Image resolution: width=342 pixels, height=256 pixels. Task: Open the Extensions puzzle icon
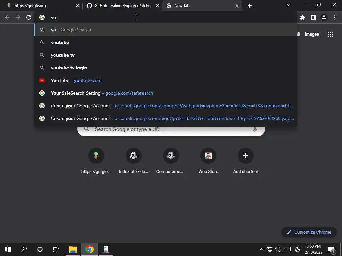click(303, 17)
